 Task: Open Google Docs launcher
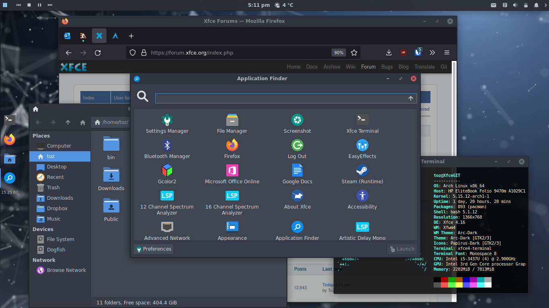tap(297, 174)
